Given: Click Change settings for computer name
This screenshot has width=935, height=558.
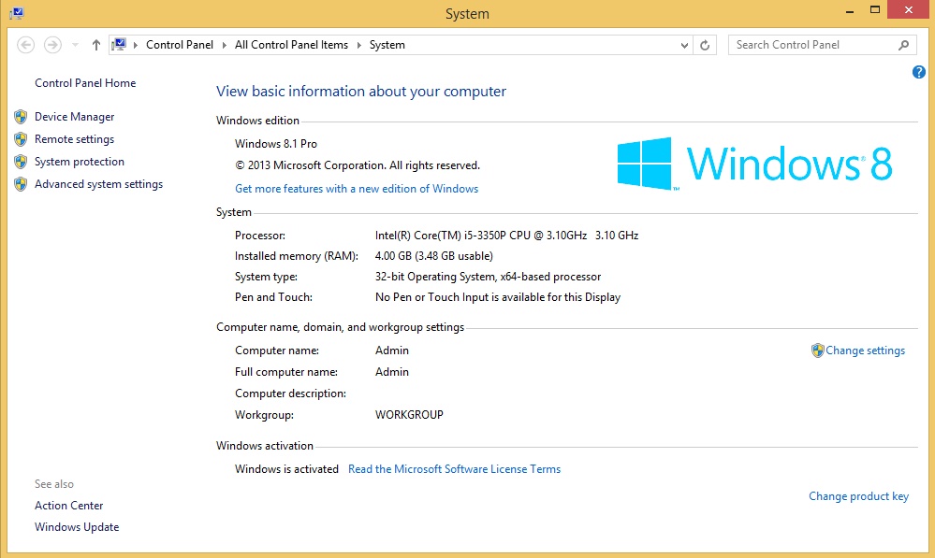Looking at the screenshot, I should pyautogui.click(x=865, y=351).
